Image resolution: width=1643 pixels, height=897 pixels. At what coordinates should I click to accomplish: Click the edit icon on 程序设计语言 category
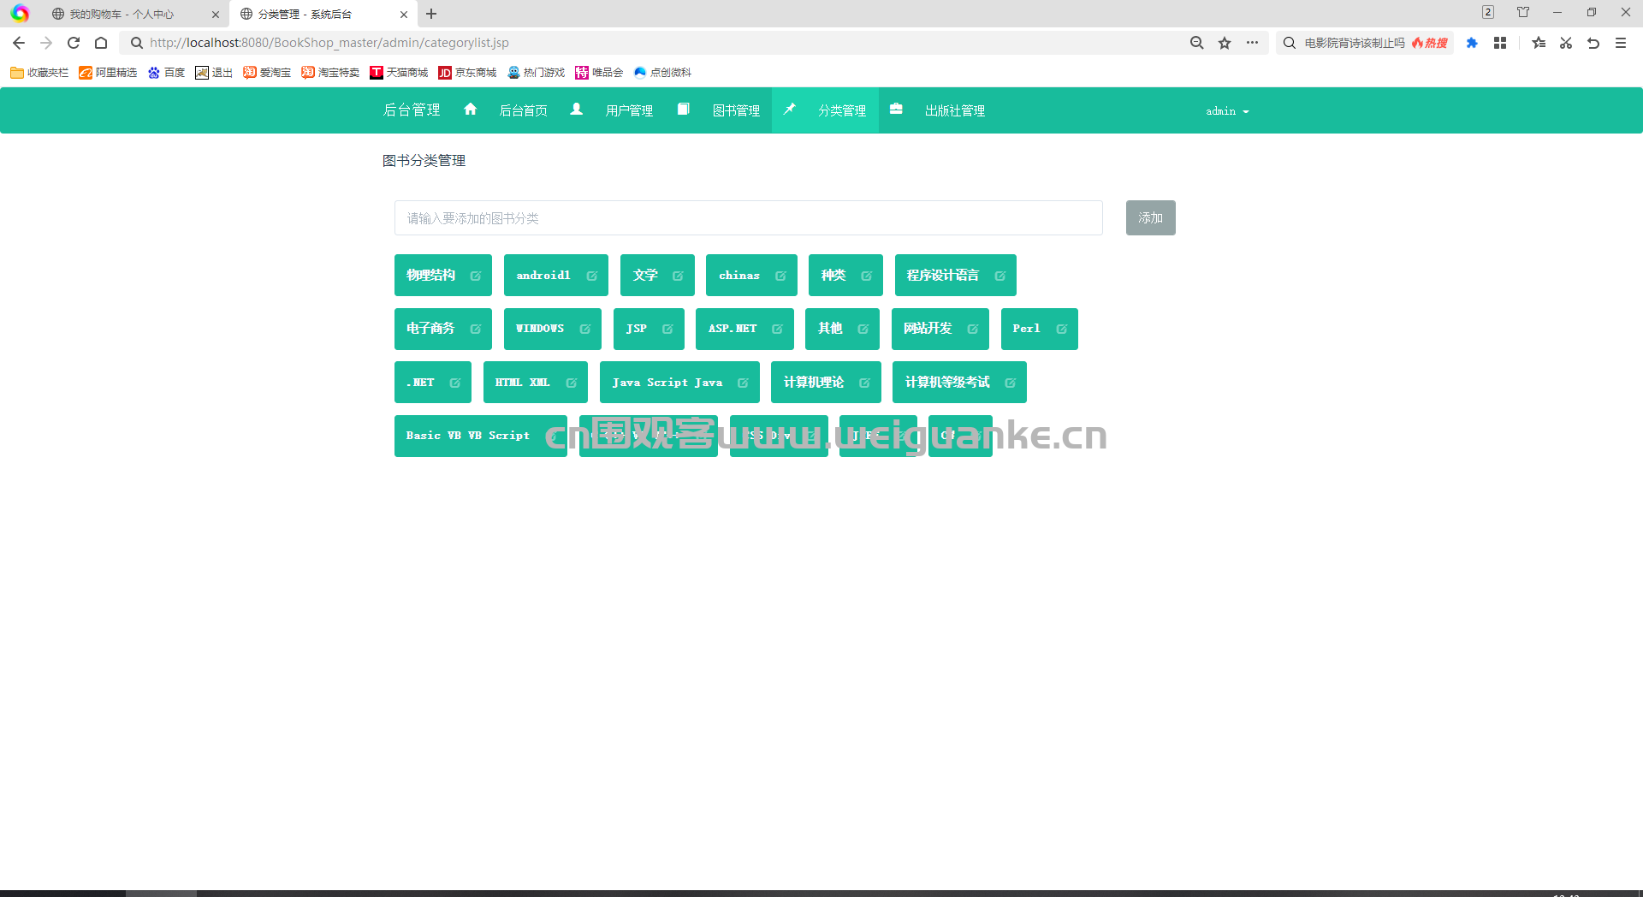[x=1000, y=276]
